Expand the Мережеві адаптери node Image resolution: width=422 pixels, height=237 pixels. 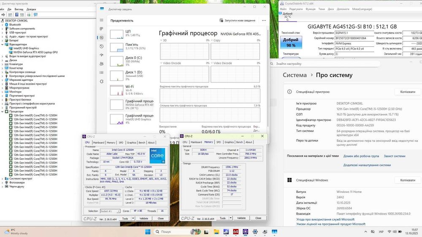[x=3, y=80]
